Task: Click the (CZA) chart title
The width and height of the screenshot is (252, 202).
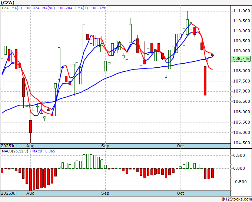Action: tap(7, 3)
